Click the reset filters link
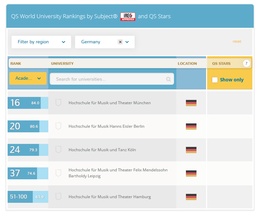This screenshot has width=261, height=219. 237,41
